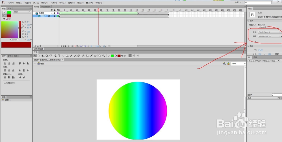Select the Selection (arrow) tool

coord(35,56)
